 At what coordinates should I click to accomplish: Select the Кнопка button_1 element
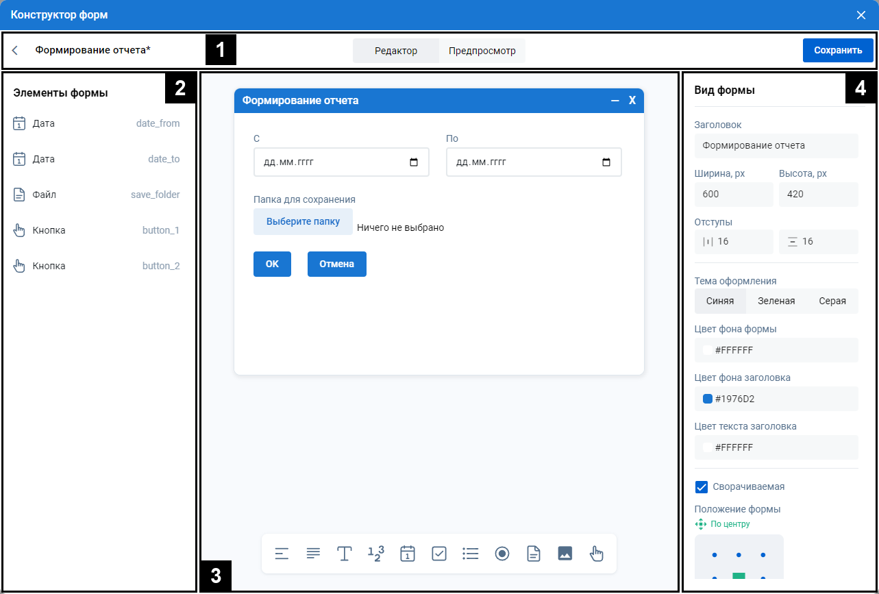pyautogui.click(x=97, y=230)
